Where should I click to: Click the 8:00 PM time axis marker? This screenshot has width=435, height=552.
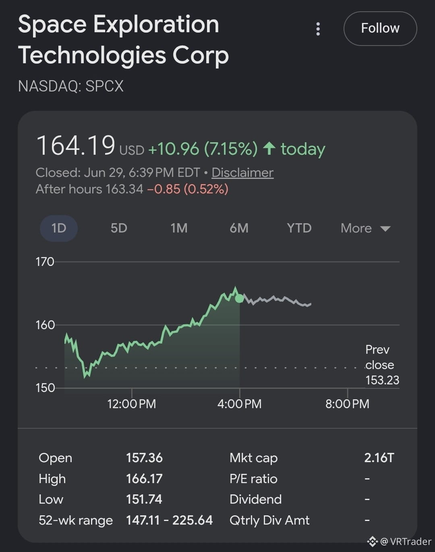[x=347, y=403]
